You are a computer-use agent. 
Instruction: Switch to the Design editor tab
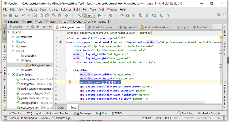62,108
